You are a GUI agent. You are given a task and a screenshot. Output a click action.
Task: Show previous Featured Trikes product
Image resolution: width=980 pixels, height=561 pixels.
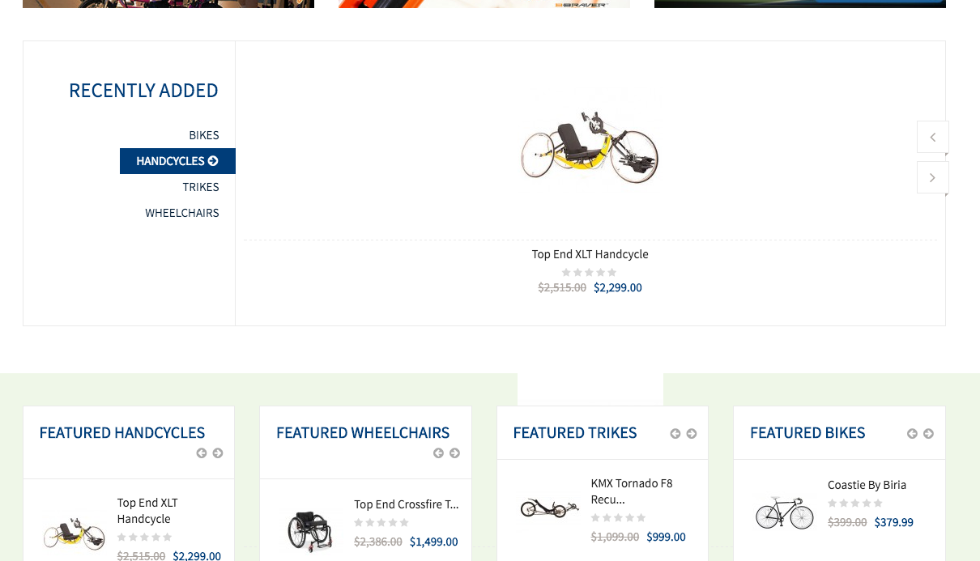tap(675, 434)
